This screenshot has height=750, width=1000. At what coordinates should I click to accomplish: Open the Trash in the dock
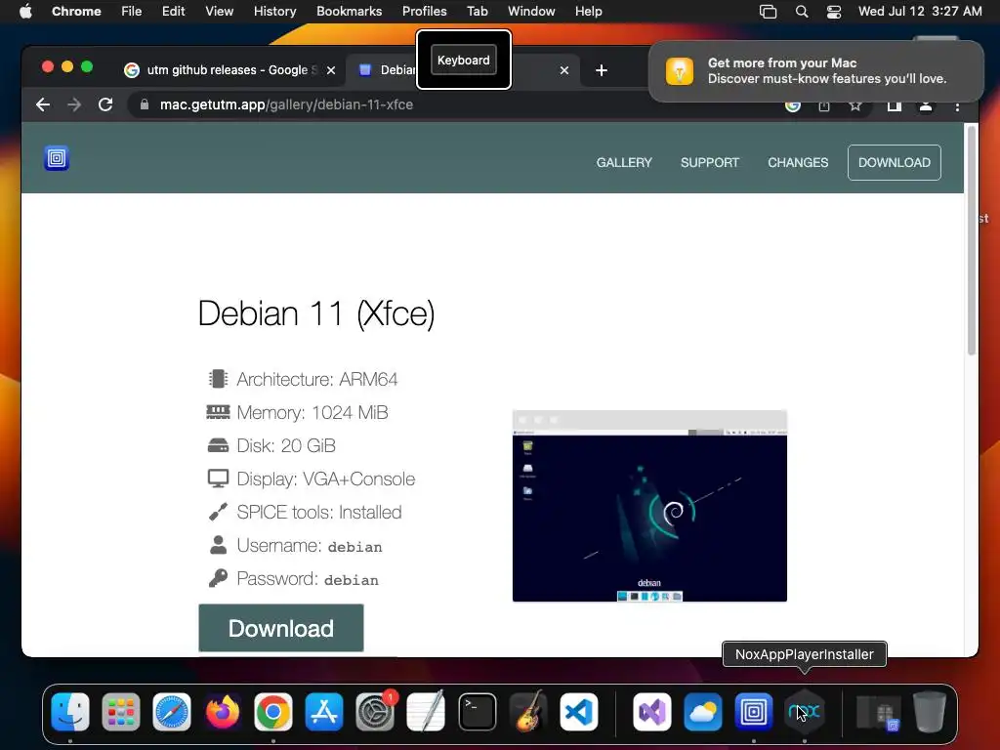[930, 712]
